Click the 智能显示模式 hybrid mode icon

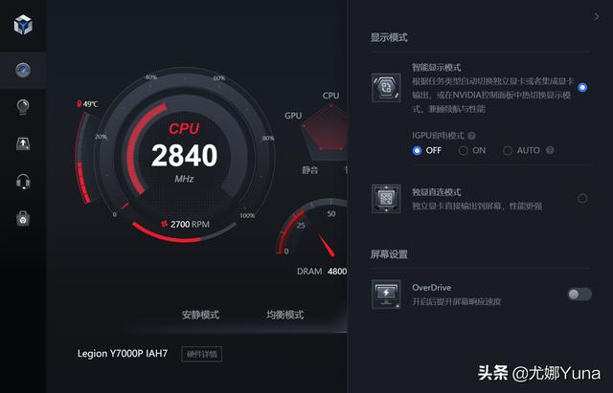tap(386, 87)
